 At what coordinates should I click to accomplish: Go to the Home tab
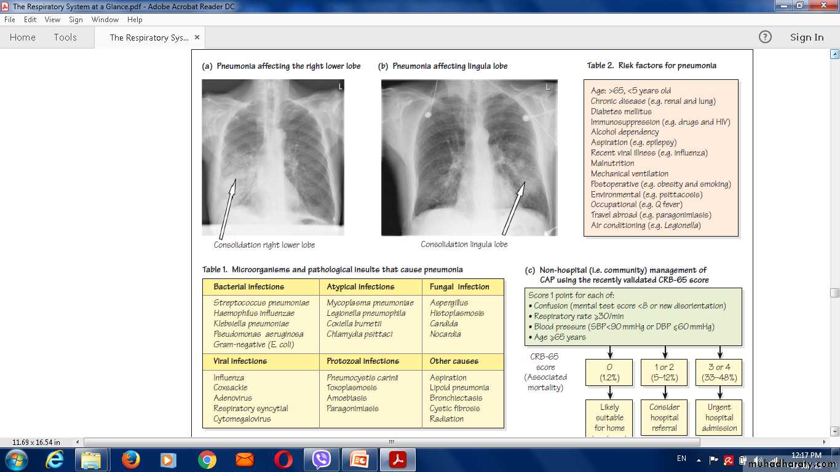23,37
